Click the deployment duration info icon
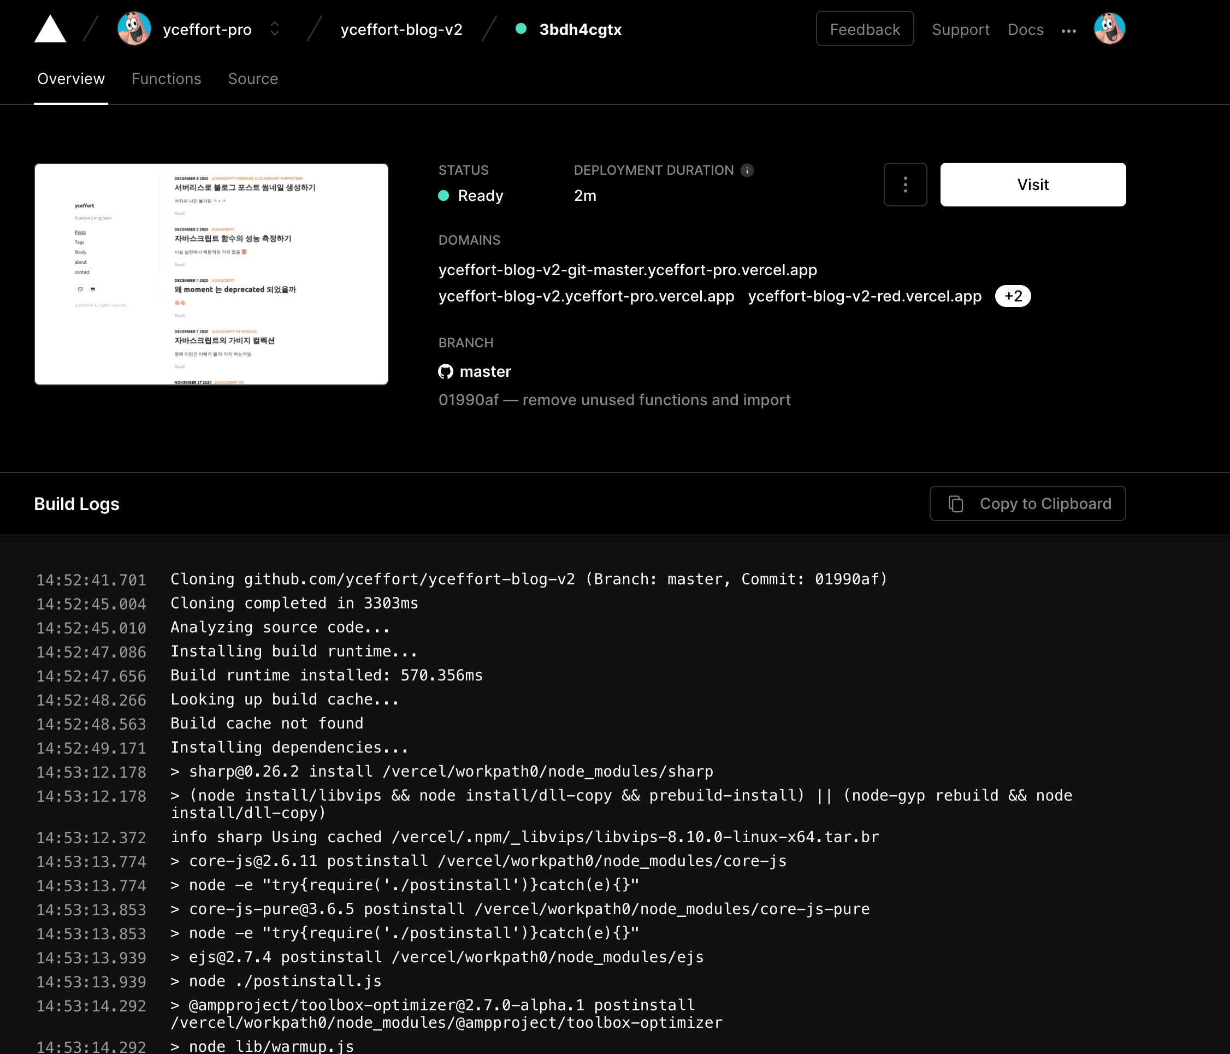This screenshot has width=1230, height=1054. [x=747, y=170]
